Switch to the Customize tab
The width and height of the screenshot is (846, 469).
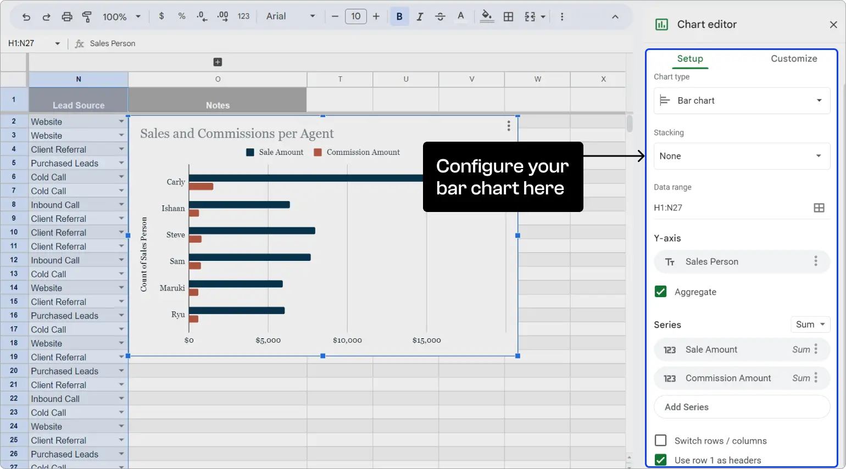pyautogui.click(x=794, y=59)
